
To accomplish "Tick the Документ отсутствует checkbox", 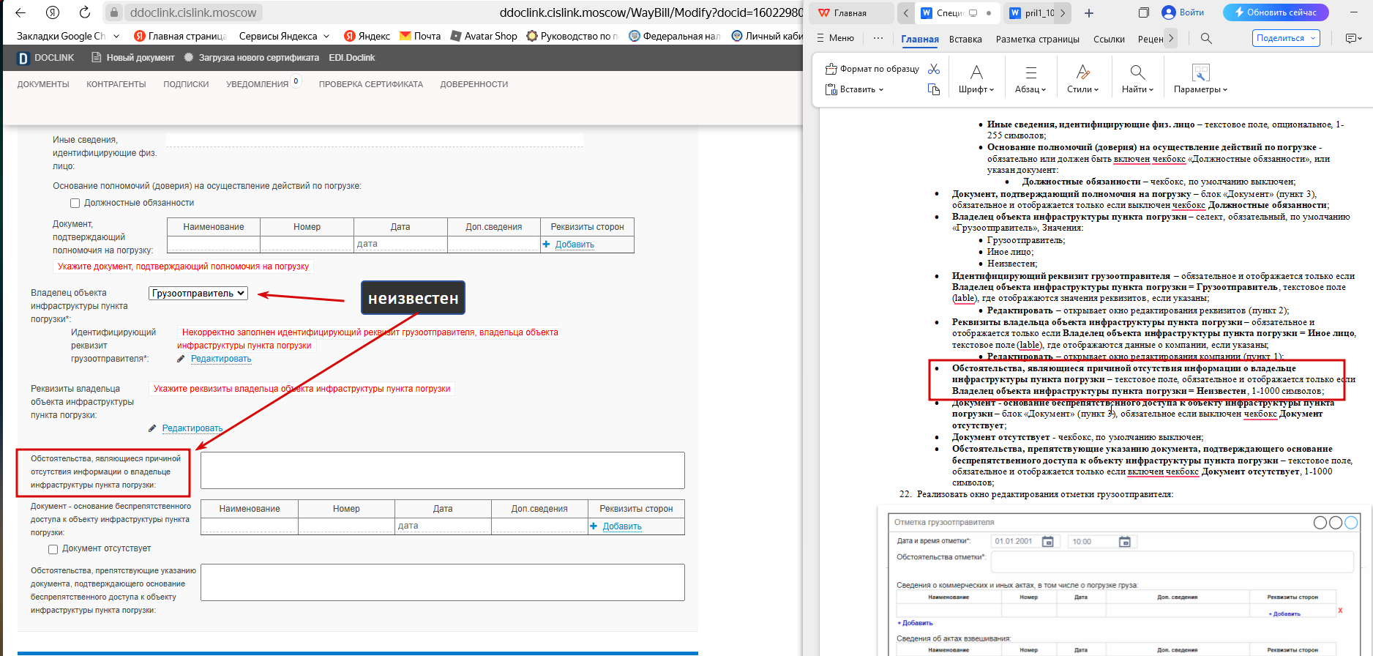I will [x=53, y=549].
